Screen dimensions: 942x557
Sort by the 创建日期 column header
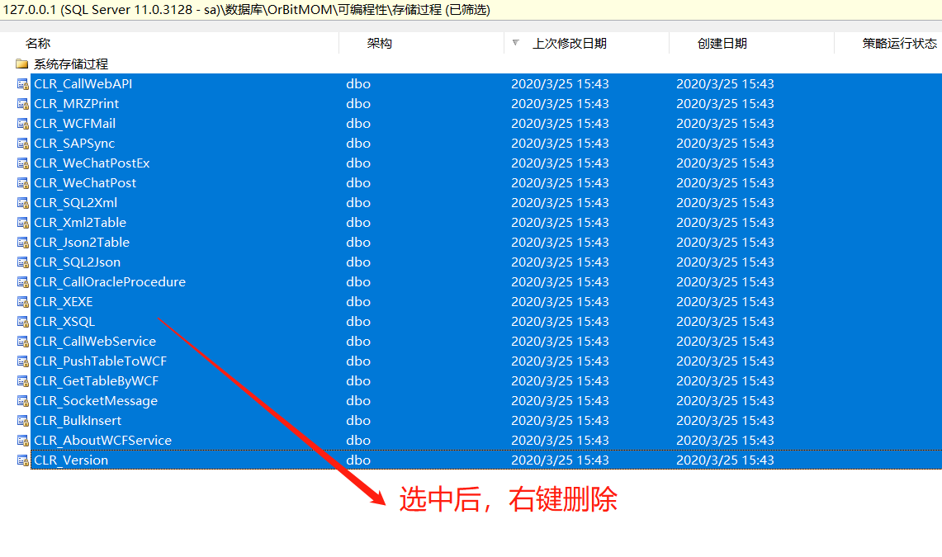(x=722, y=44)
